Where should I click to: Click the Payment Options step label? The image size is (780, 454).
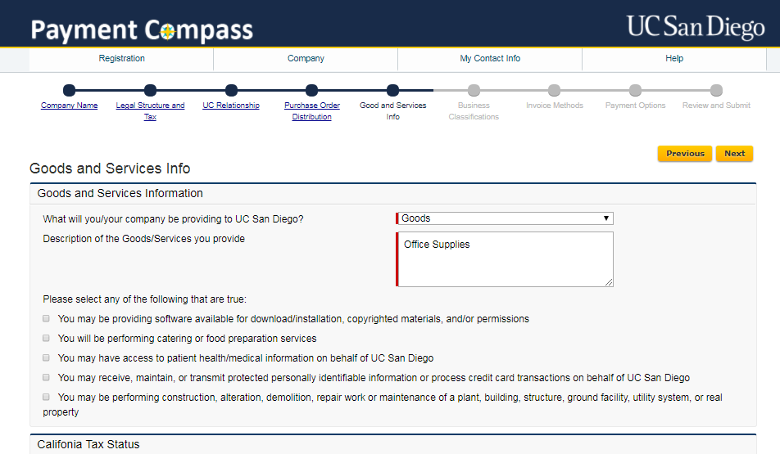tap(635, 106)
